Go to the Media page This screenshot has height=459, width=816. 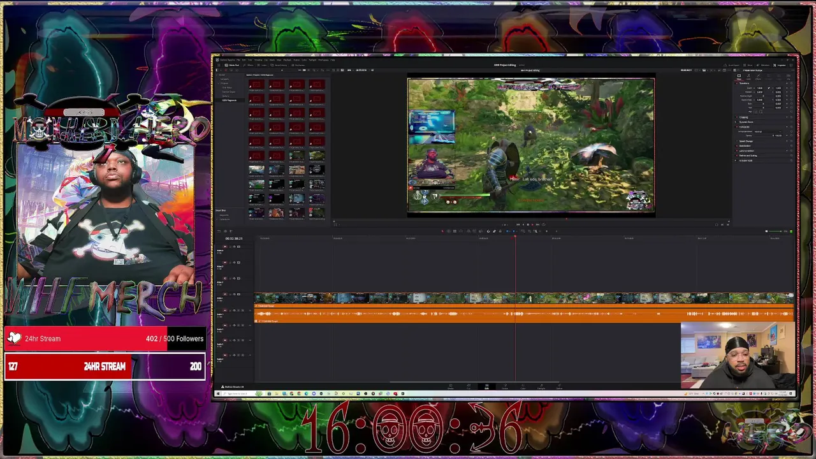451,386
